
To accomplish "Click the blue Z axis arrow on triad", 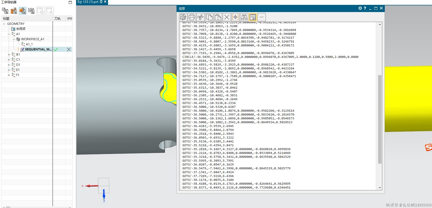I will pos(104,195).
